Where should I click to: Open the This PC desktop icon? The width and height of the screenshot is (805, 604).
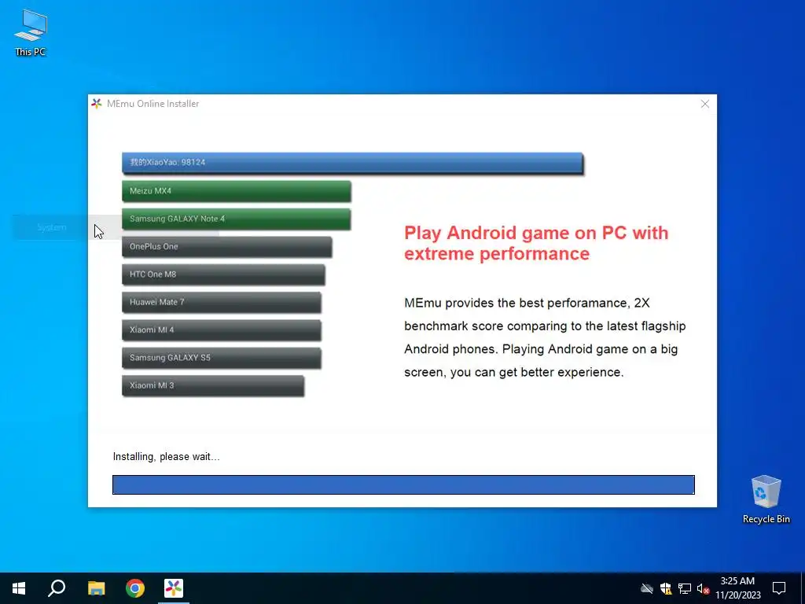pos(31,33)
